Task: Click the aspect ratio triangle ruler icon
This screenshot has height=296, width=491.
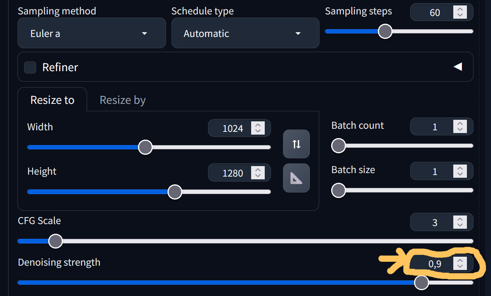Action: point(296,178)
